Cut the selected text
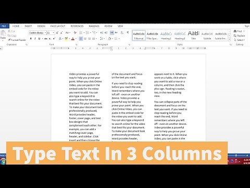This screenshot has height=188, width=250. tap(11, 31)
